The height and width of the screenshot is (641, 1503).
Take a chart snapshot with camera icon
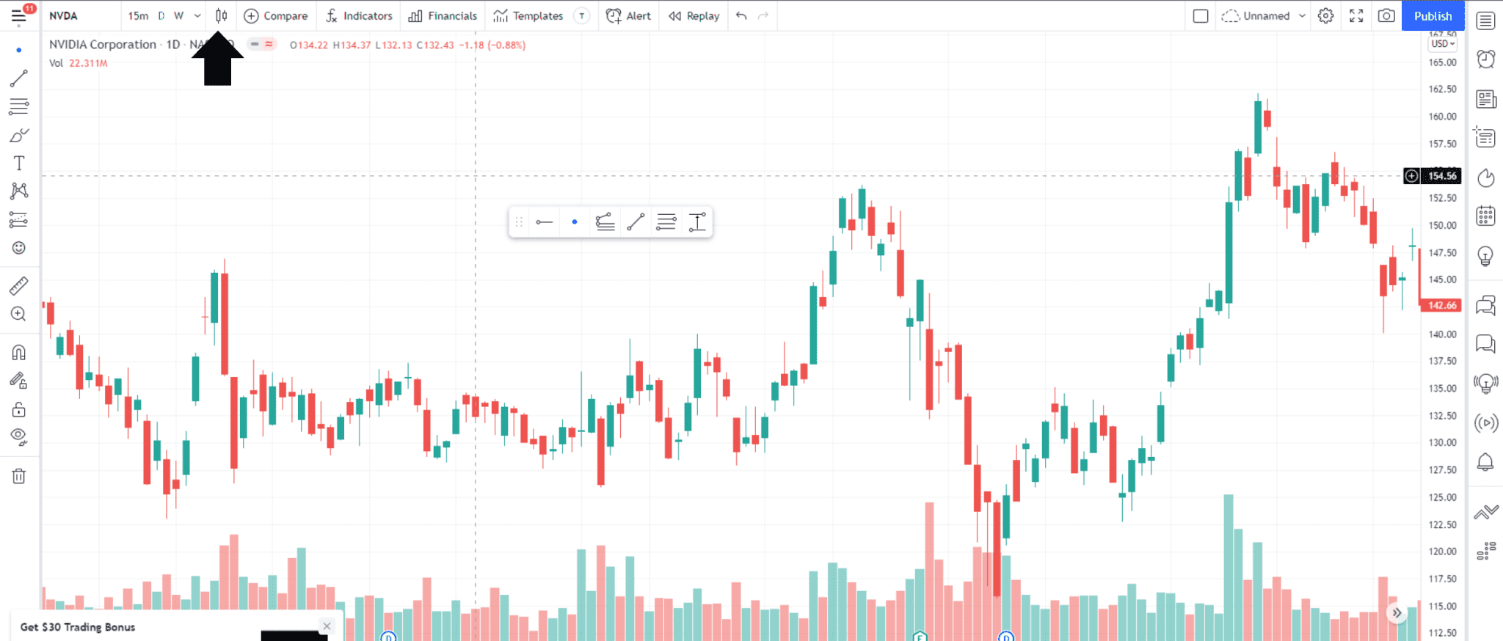1386,15
